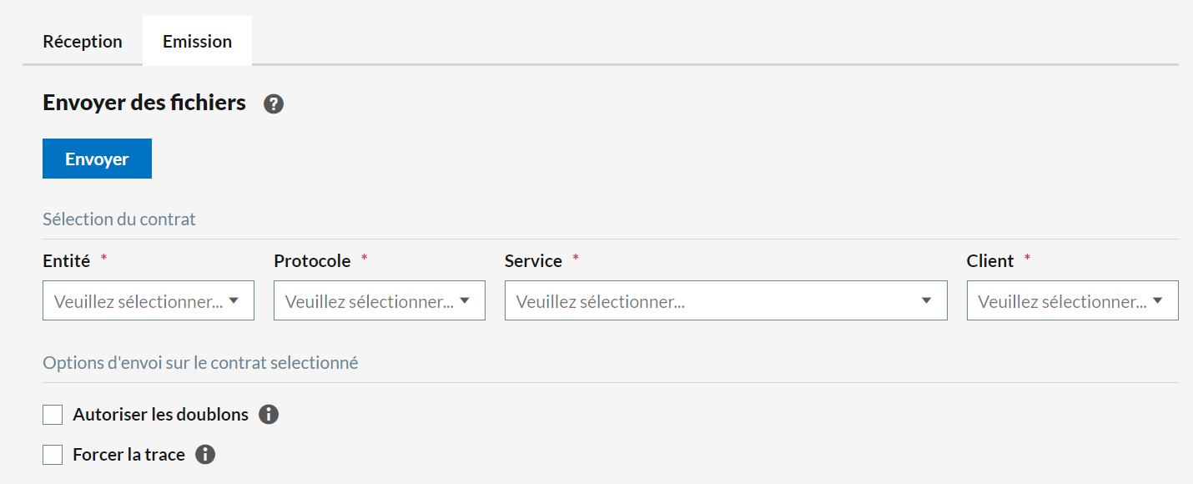Click the Sélection du contrat section title
This screenshot has width=1193, height=484.
(119, 219)
